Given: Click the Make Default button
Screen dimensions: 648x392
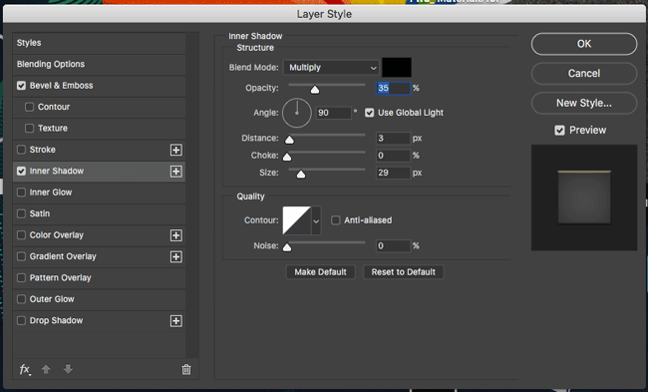Looking at the screenshot, I should [x=320, y=272].
